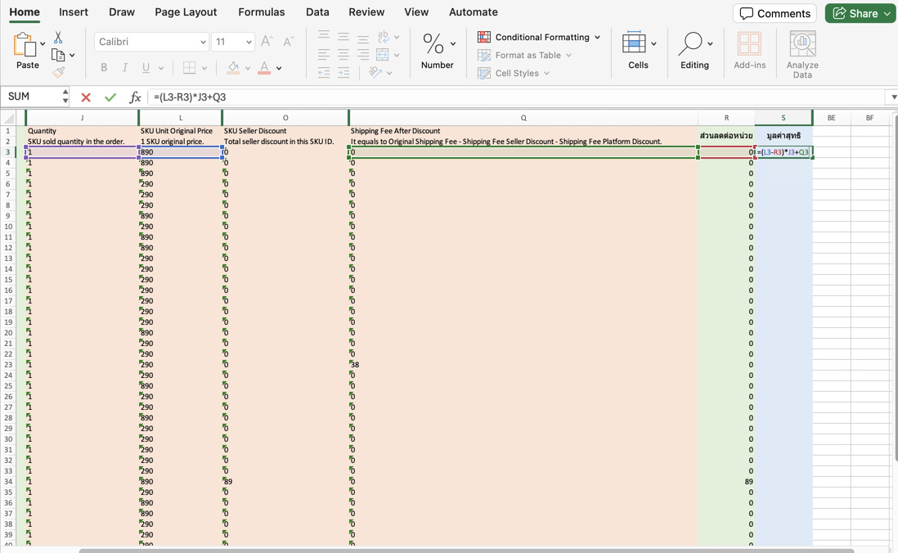Switch to the Review tab
The width and height of the screenshot is (898, 553).
[366, 12]
